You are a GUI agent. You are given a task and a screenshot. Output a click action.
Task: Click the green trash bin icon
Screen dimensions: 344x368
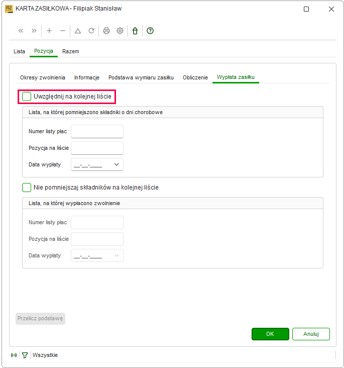point(135,31)
